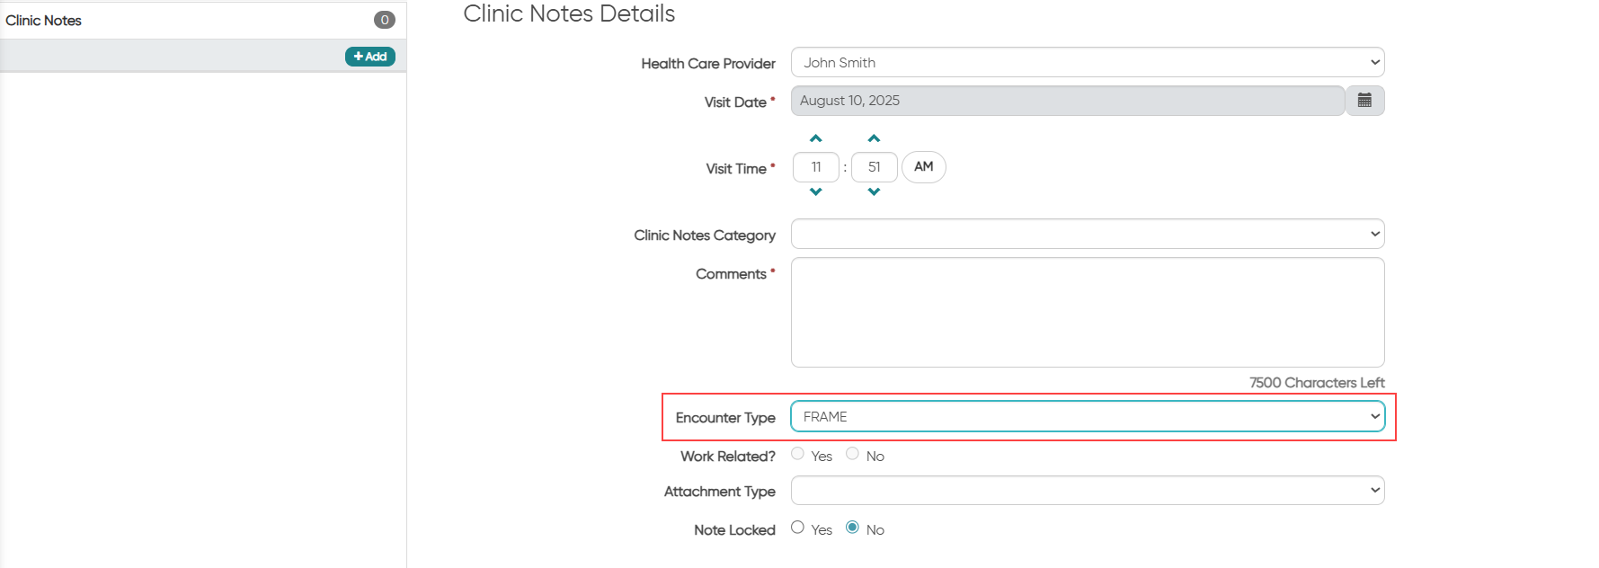Click the Visit Date field
The image size is (1599, 568).
[1068, 101]
